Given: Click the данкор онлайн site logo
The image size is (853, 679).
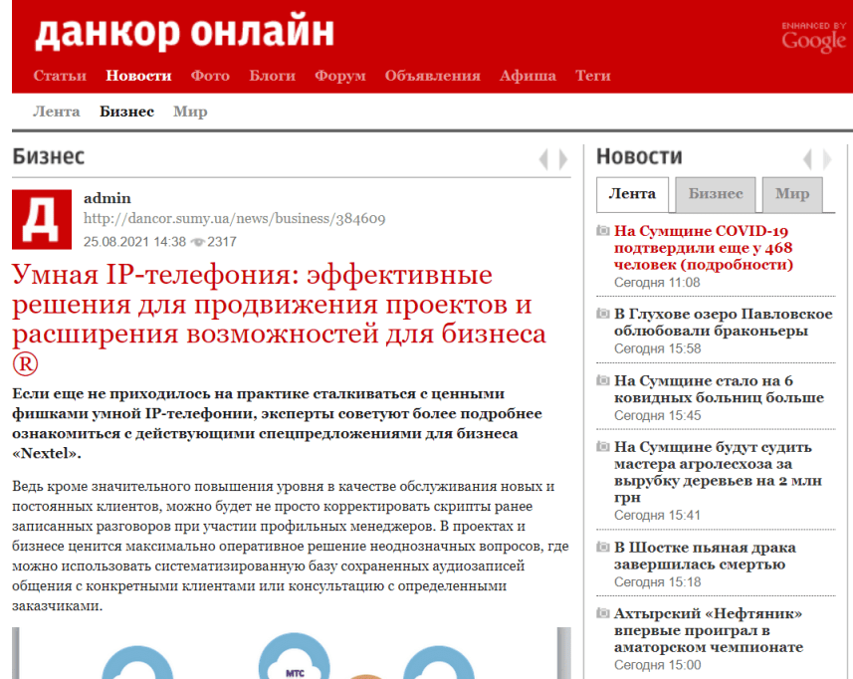Looking at the screenshot, I should click(182, 31).
